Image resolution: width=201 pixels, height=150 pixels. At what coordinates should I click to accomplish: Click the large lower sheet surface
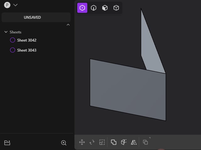click(128, 90)
